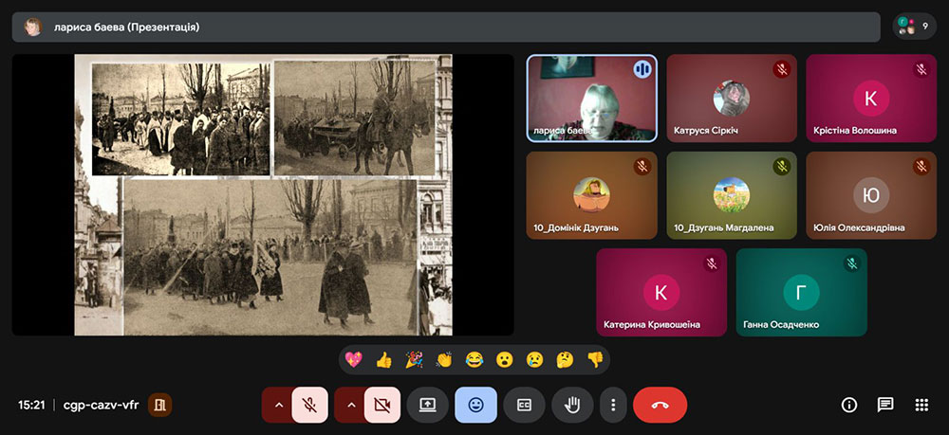Screen dimensions: 949x435
Task: Select Катруся Сіркіч participant tile
Action: pos(731,98)
